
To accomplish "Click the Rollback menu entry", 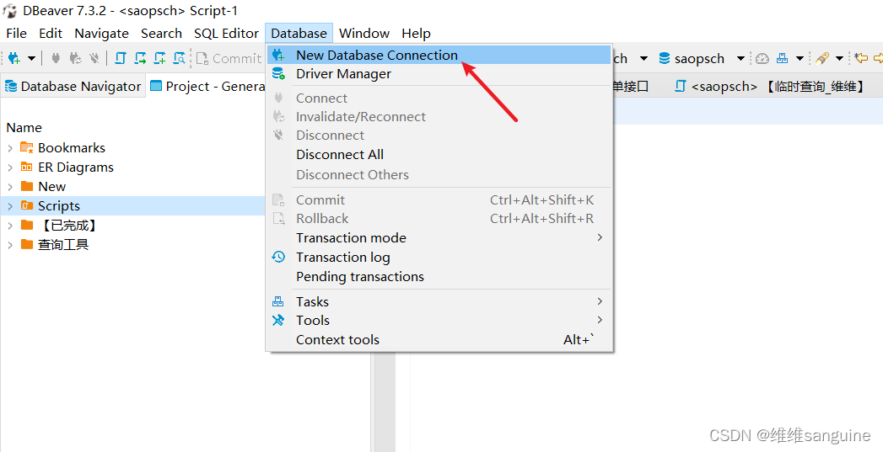I will (x=439, y=218).
